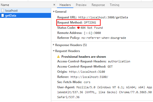The image size is (153, 102).
Task: Open the Timing tab
Action: pyautogui.click(x=114, y=5)
